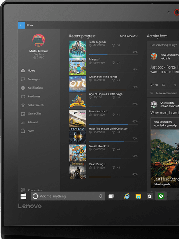
Task: Open the Forza Horizon 2 cover art
Action: click(77, 118)
